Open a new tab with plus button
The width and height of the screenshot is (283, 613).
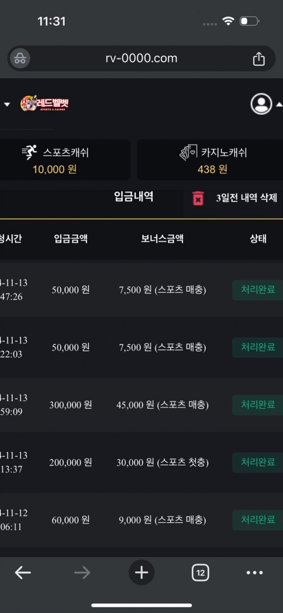(141, 573)
